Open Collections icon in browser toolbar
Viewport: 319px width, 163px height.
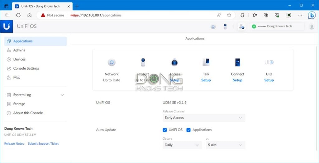tap(266, 15)
